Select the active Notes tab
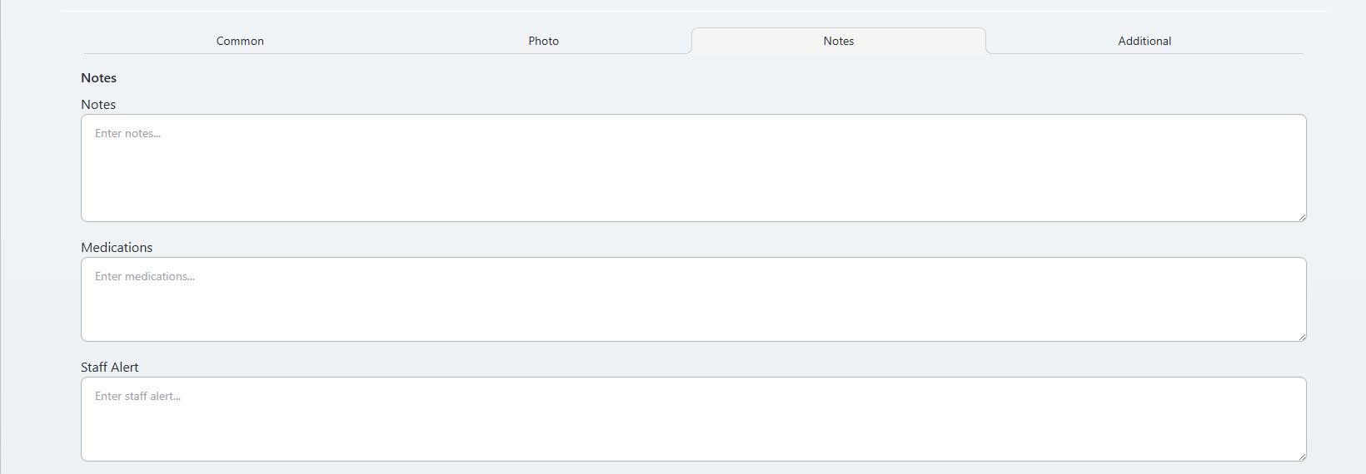Viewport: 1366px width, 474px height. 839,41
